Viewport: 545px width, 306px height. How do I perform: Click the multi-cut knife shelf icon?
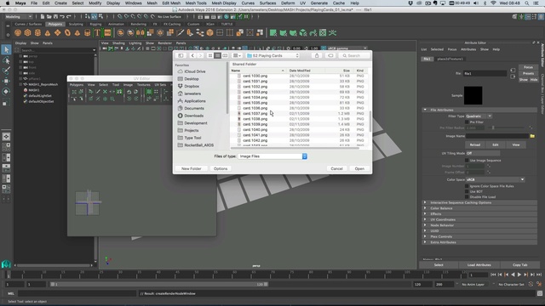click(180, 33)
